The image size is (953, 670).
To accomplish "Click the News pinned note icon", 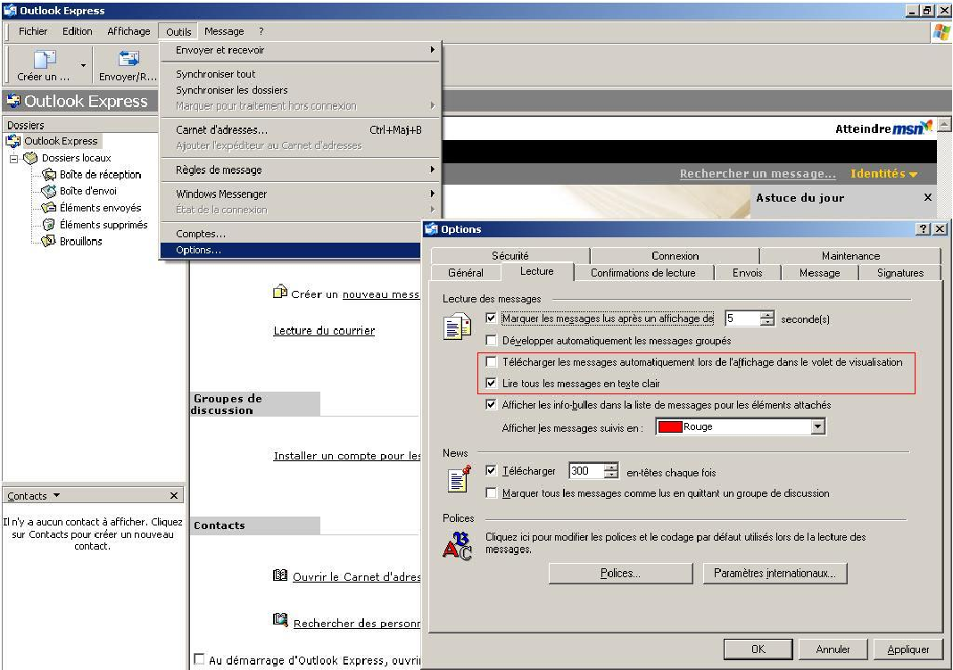I will pyautogui.click(x=460, y=479).
